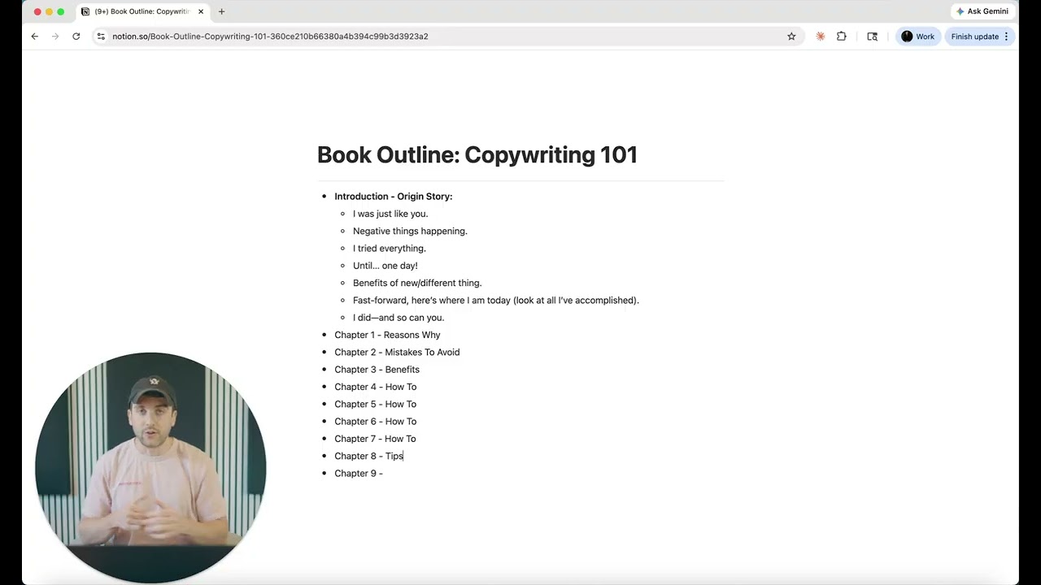Click 'Chapter 3 - Benefits'

(377, 370)
